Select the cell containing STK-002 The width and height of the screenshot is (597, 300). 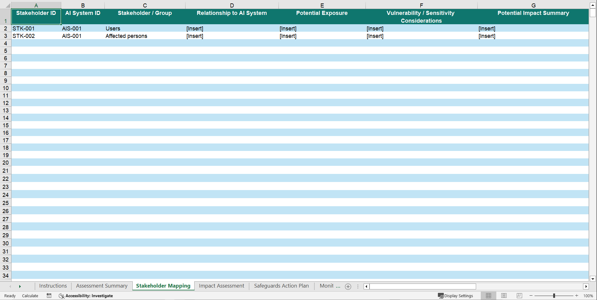pyautogui.click(x=36, y=36)
